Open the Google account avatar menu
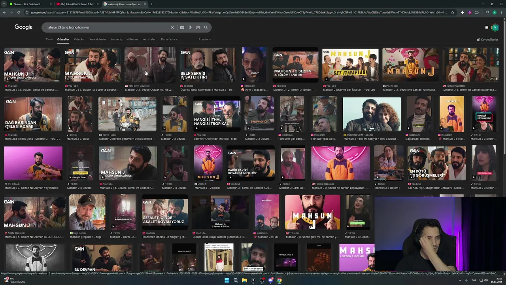Viewport: 506px width, 285px height. click(495, 28)
